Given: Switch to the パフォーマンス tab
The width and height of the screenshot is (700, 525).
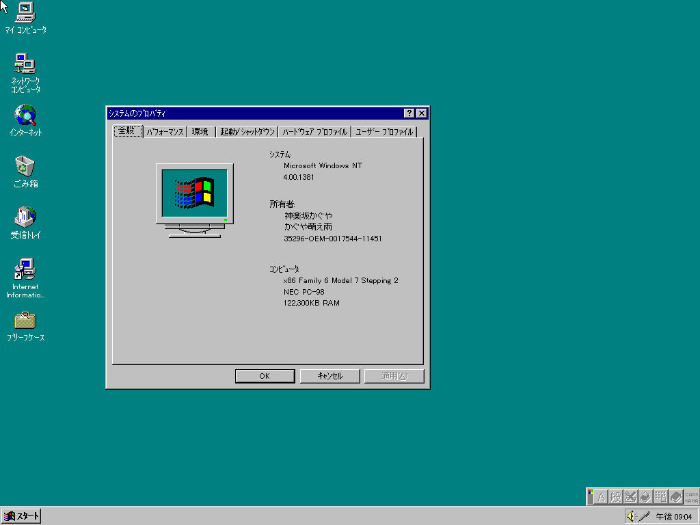Looking at the screenshot, I should coord(165,132).
